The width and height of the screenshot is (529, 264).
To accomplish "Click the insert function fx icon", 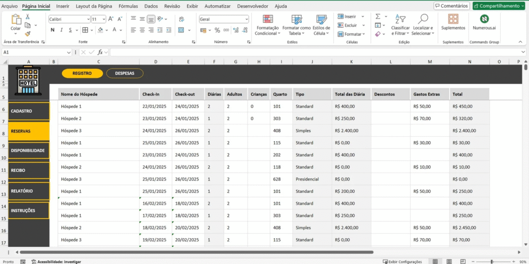I will [100, 52].
